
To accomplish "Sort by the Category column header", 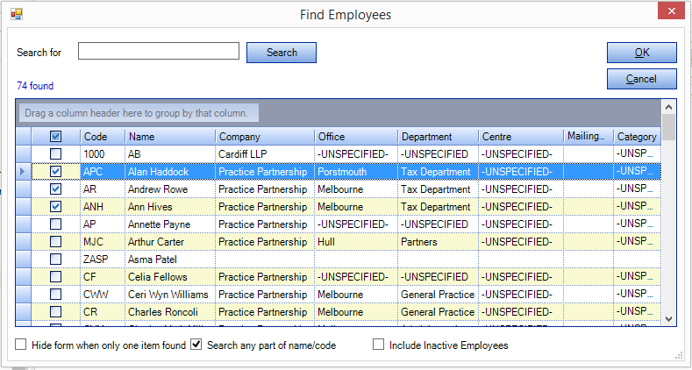I will click(638, 137).
